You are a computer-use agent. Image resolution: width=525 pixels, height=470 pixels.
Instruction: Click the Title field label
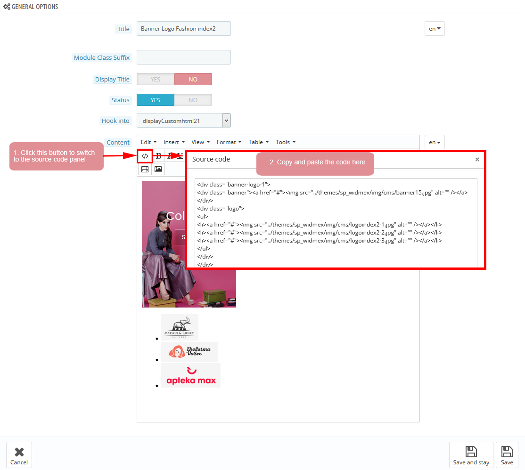pos(123,29)
